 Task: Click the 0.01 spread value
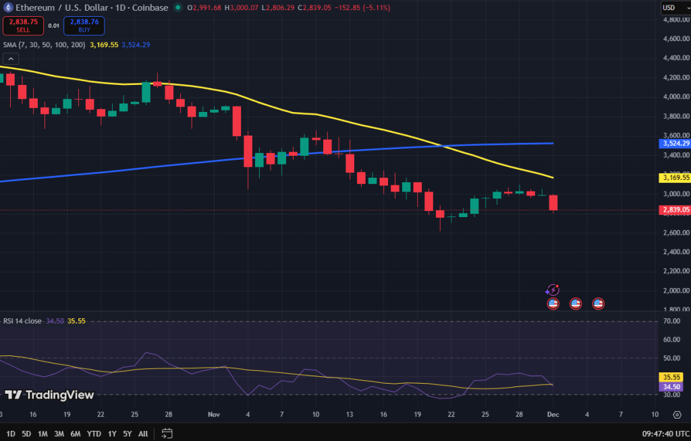(54, 26)
